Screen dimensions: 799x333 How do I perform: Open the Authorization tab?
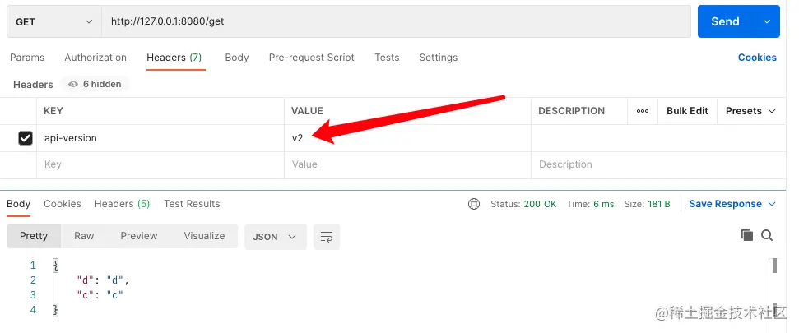click(95, 58)
